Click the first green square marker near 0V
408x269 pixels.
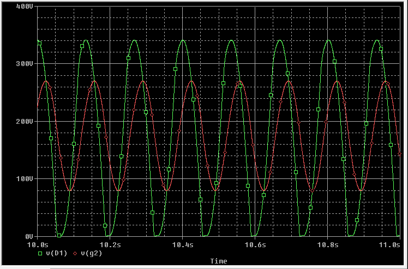[x=59, y=235]
